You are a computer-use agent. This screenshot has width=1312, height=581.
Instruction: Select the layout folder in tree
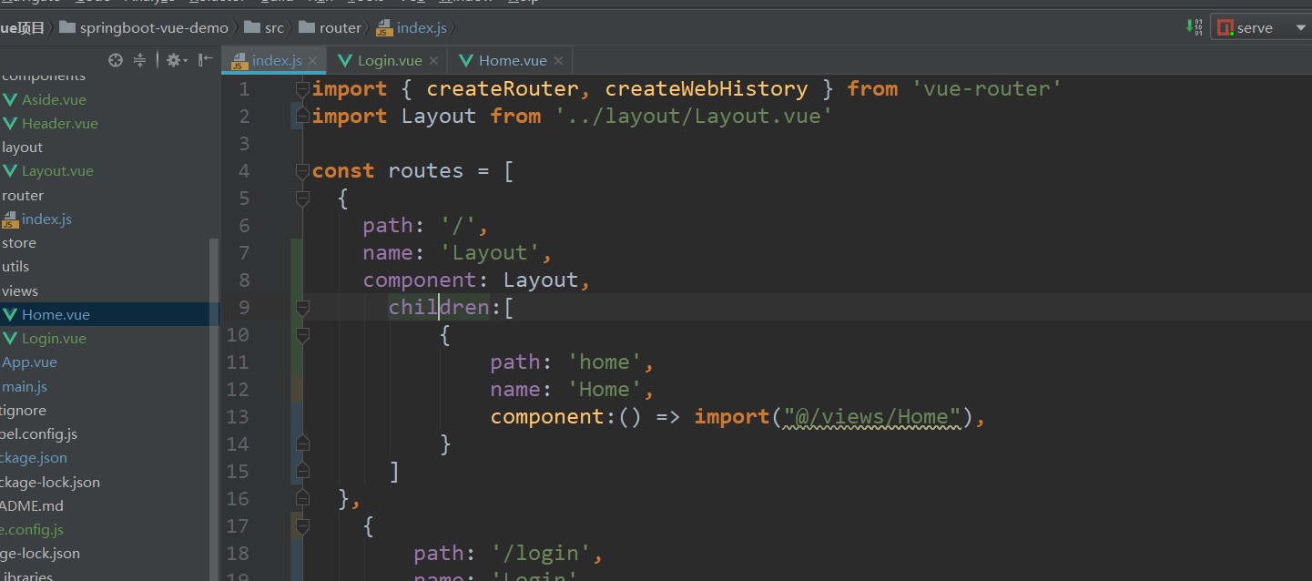coord(23,147)
